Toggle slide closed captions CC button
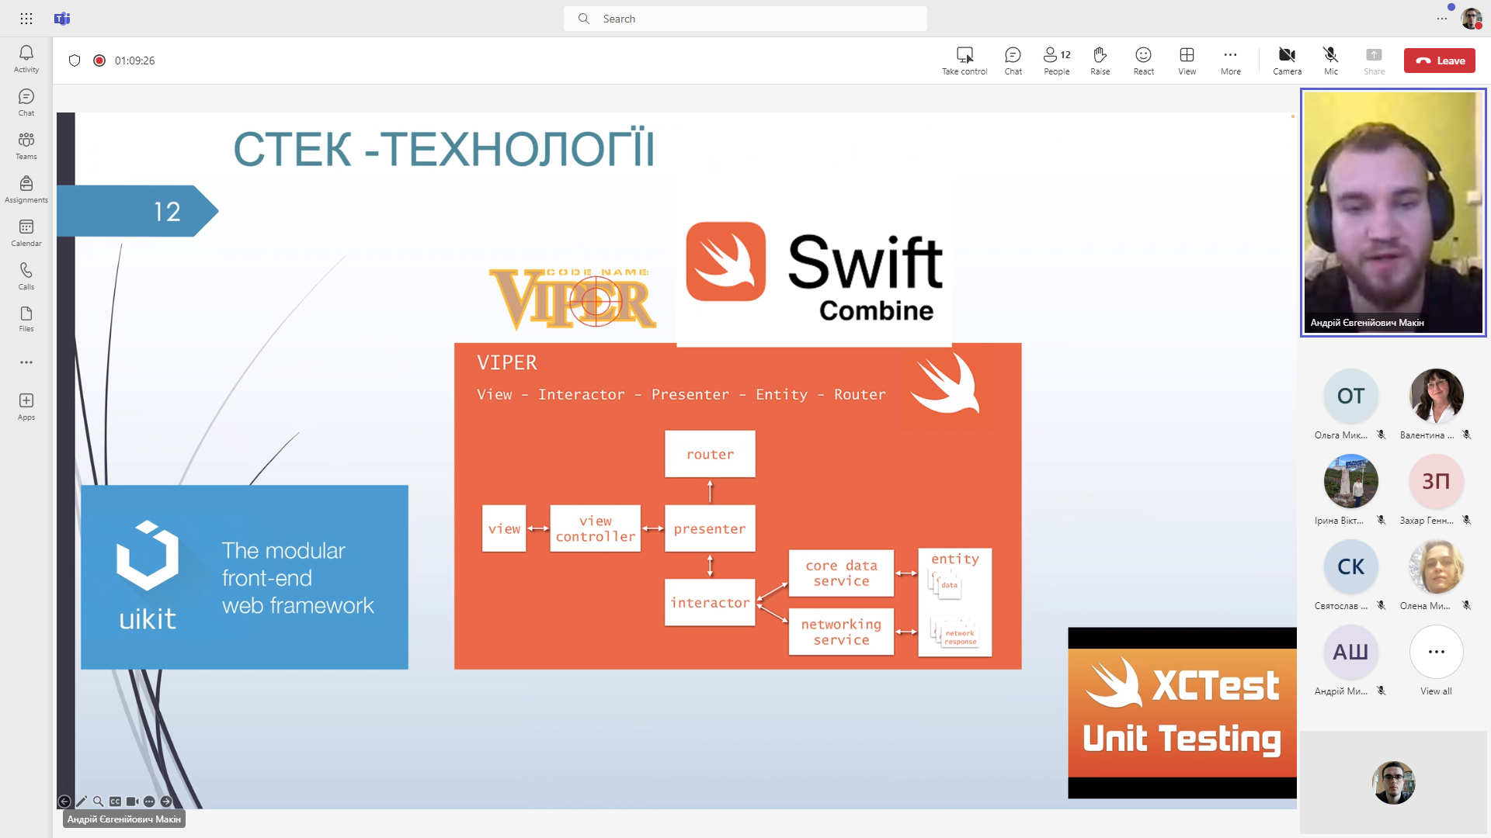The image size is (1491, 838). 115,802
